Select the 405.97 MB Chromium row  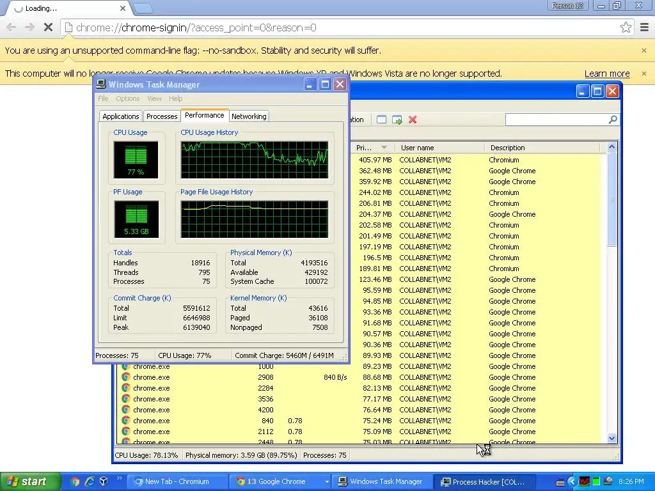[477, 160]
